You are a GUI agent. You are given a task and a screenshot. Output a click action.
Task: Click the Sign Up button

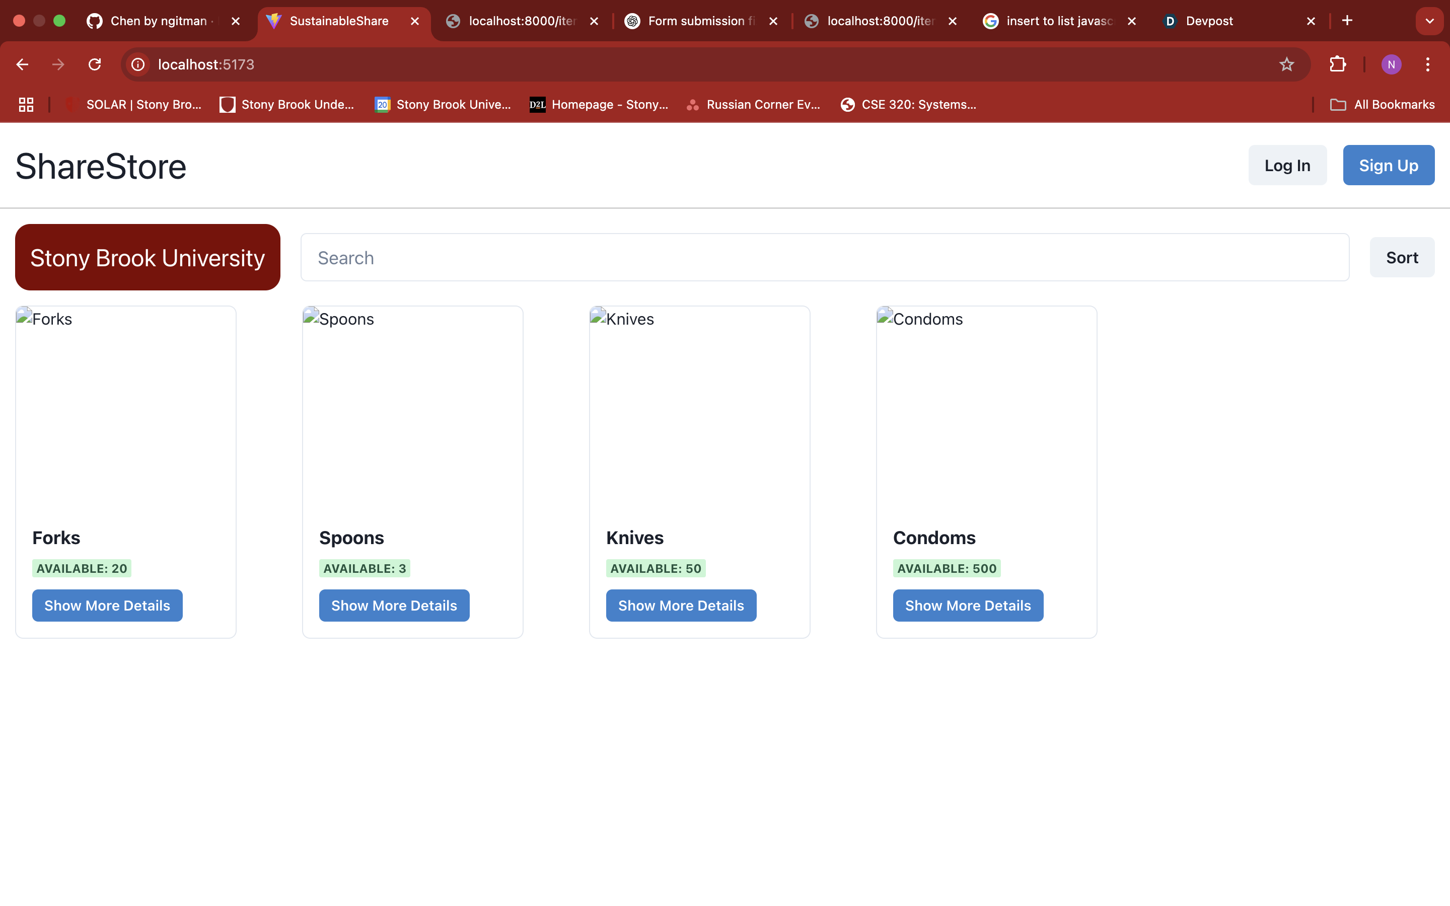coord(1388,166)
